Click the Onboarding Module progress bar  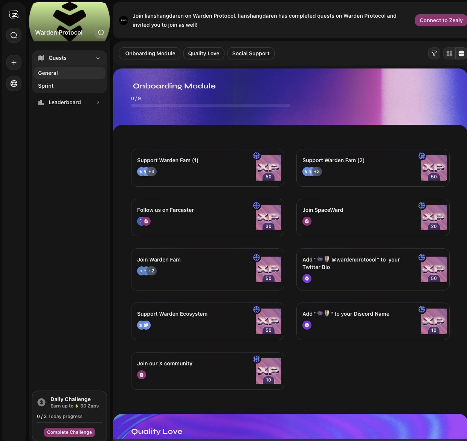tap(211, 105)
